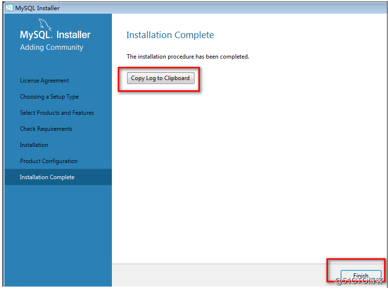
Task: Click the Finish button
Action: [x=361, y=276]
